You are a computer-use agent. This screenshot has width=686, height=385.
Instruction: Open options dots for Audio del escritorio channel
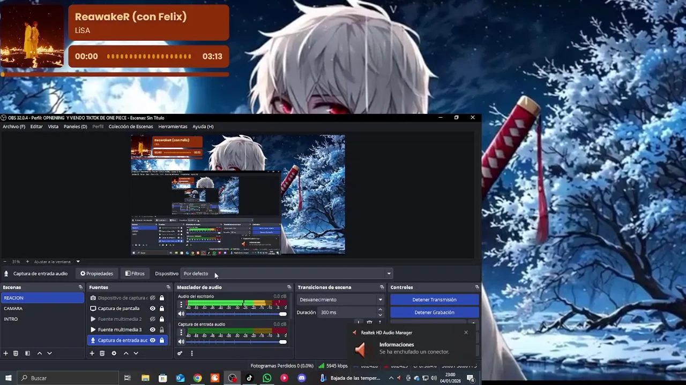click(181, 304)
